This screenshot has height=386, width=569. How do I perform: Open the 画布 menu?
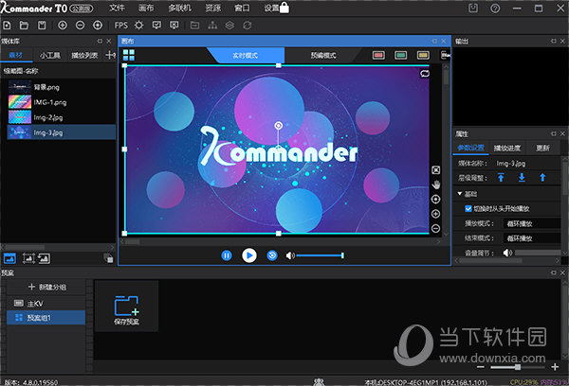(x=146, y=8)
